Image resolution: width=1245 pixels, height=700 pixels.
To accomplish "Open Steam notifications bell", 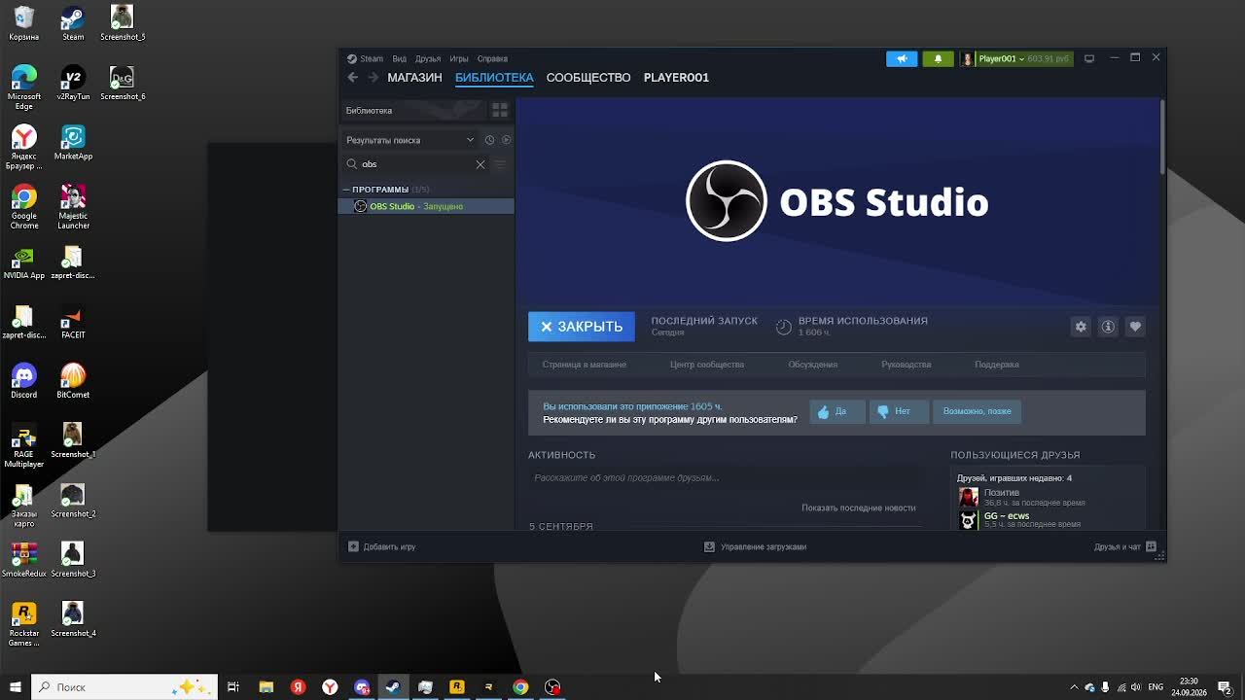I will click(x=938, y=58).
